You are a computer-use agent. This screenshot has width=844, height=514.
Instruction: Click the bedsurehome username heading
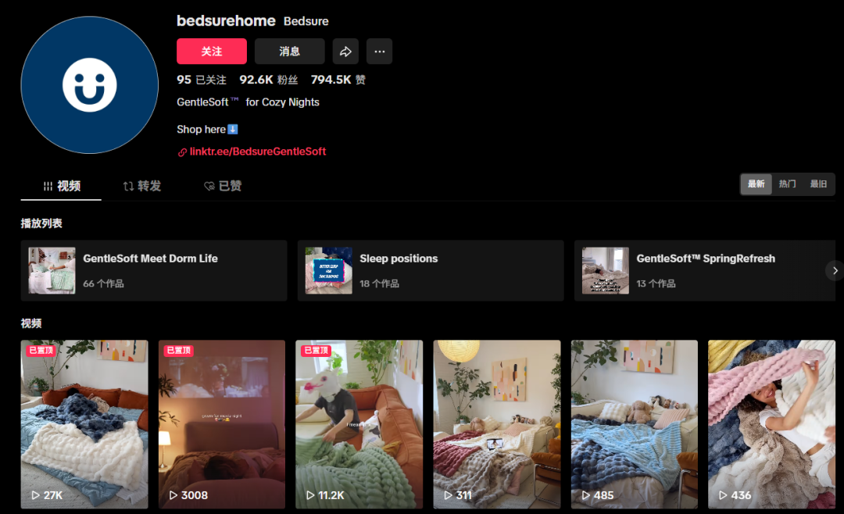point(226,21)
